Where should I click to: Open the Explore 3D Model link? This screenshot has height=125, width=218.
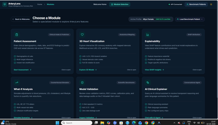[x=88, y=70]
